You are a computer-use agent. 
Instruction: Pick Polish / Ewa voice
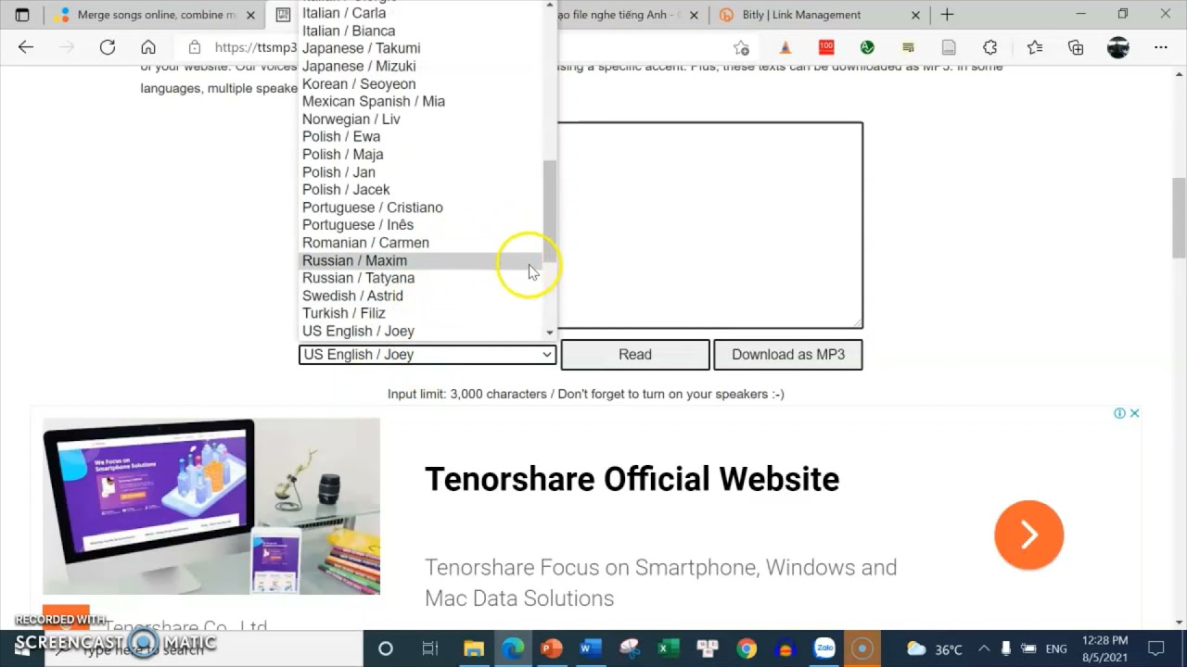[421, 137]
